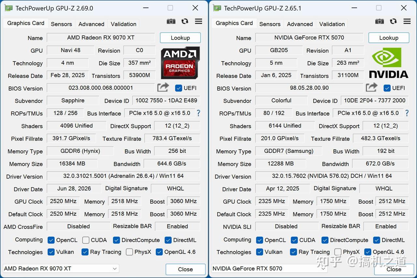Click the Bus Interface help question mark for GeForce
417x278 pixels.
coord(407,113)
